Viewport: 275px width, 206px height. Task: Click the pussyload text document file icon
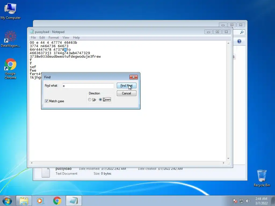click(46, 173)
